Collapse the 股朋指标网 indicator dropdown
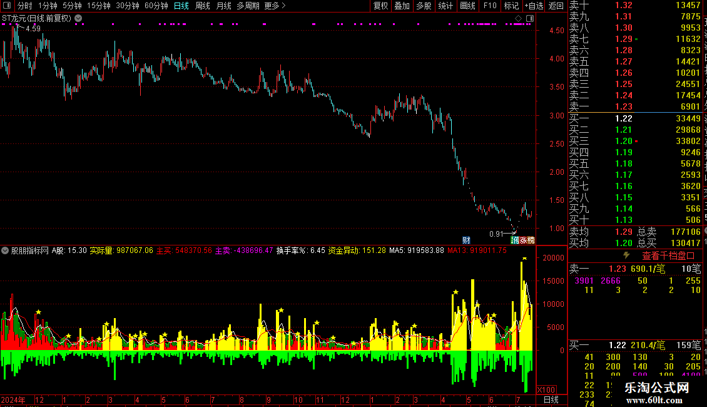 5,250
